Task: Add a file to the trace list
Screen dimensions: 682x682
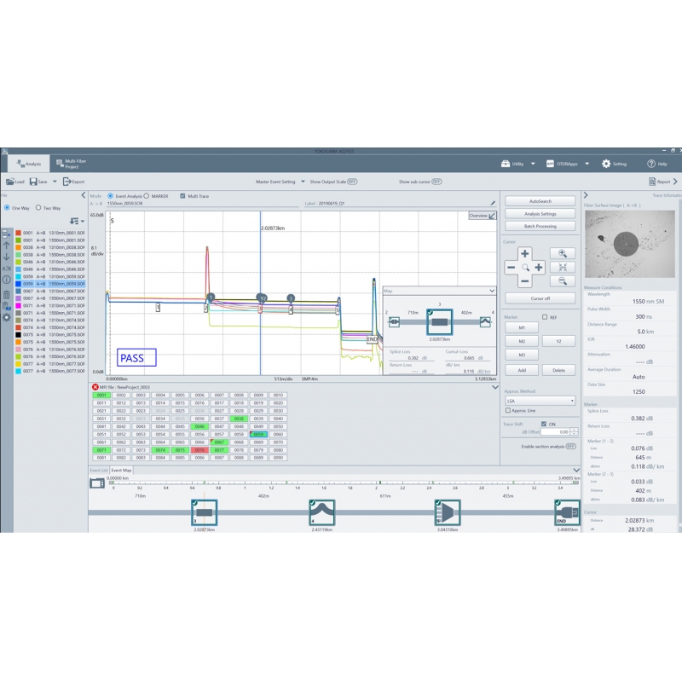Action: [7, 234]
